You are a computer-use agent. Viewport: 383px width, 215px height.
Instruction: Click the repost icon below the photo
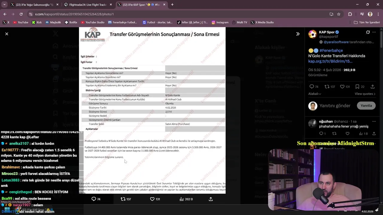(x=123, y=199)
